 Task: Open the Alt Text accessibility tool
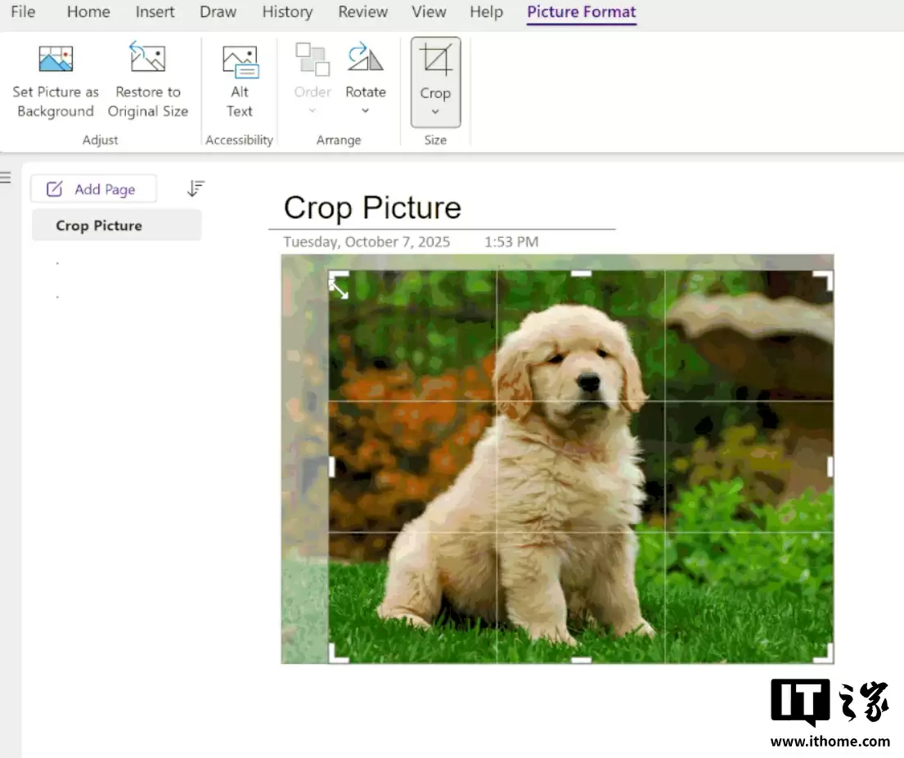click(x=240, y=62)
